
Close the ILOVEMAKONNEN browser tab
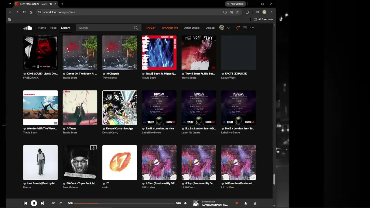pos(55,4)
